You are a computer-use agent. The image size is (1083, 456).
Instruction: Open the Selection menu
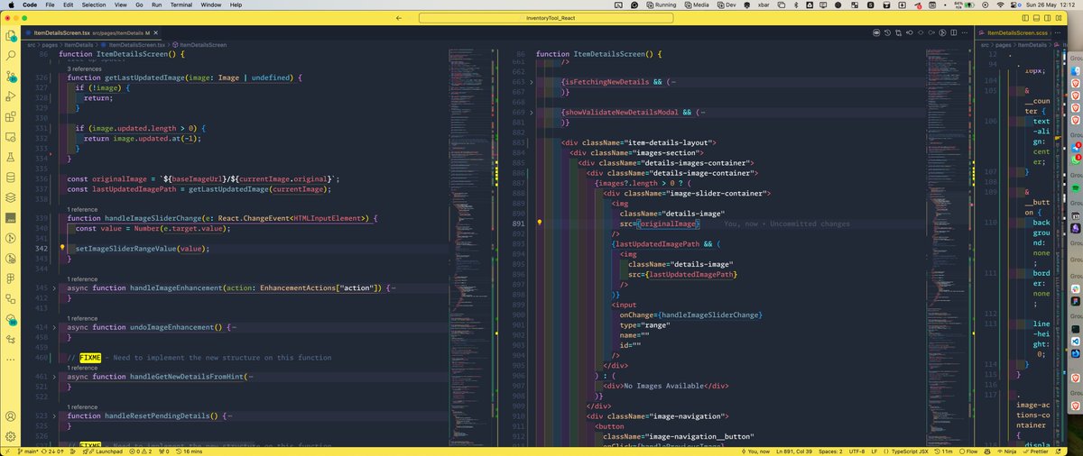click(x=94, y=5)
